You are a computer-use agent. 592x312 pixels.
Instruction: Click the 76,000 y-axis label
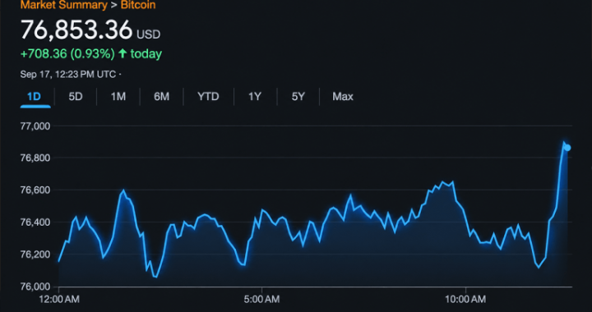coord(35,287)
